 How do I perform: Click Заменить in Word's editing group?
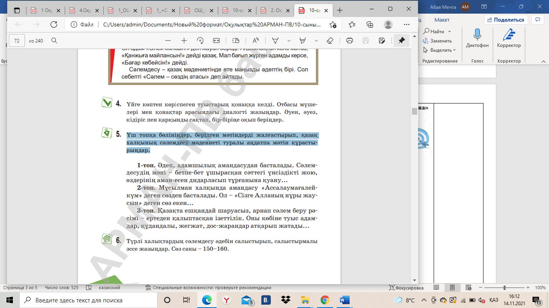click(x=437, y=41)
